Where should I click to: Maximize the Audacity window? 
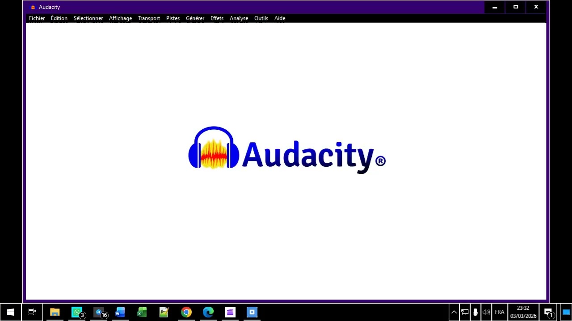click(516, 7)
